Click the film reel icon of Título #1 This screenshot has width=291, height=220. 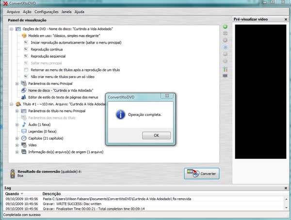point(18,104)
